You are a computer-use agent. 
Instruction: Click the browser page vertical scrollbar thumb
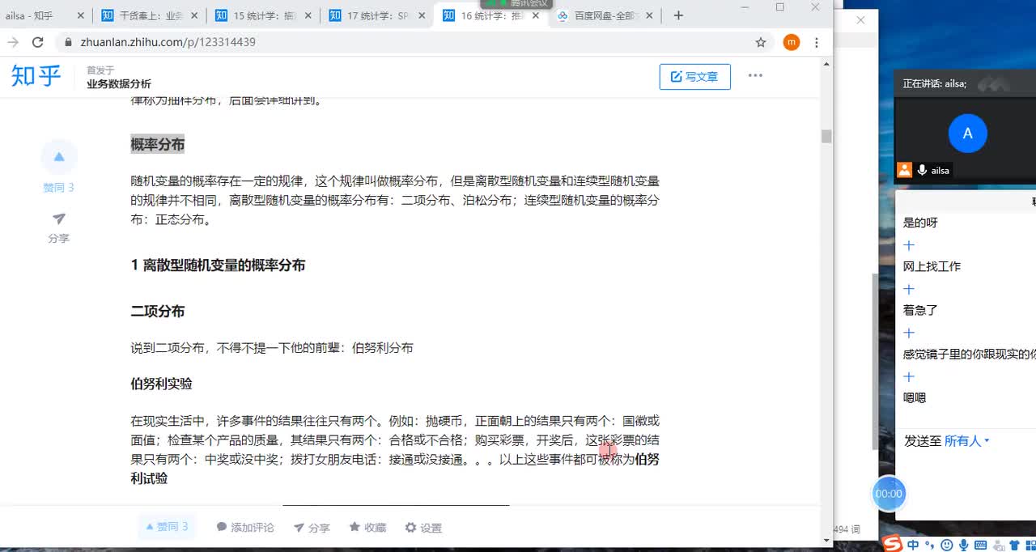click(x=826, y=137)
